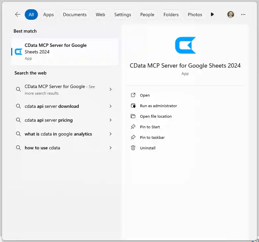The height and width of the screenshot is (242, 259).
Task: Open the CData MCP Server app
Action: tap(145, 95)
